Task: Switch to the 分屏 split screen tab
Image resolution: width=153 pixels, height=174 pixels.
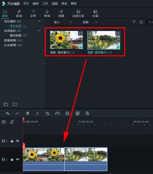Action: tap(95, 14)
